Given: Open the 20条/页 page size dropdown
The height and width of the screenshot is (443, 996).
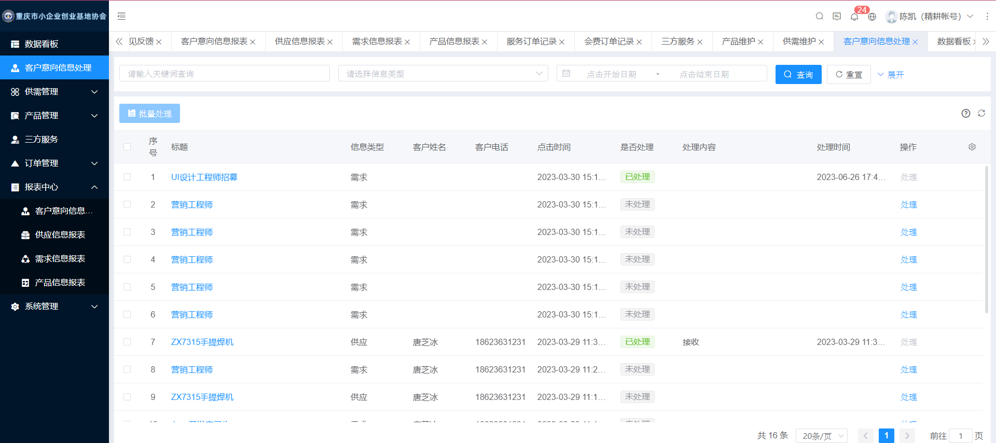Looking at the screenshot, I should [x=822, y=436].
